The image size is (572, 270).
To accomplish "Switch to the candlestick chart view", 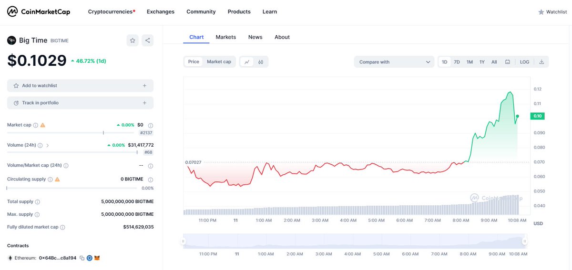I will (261, 62).
